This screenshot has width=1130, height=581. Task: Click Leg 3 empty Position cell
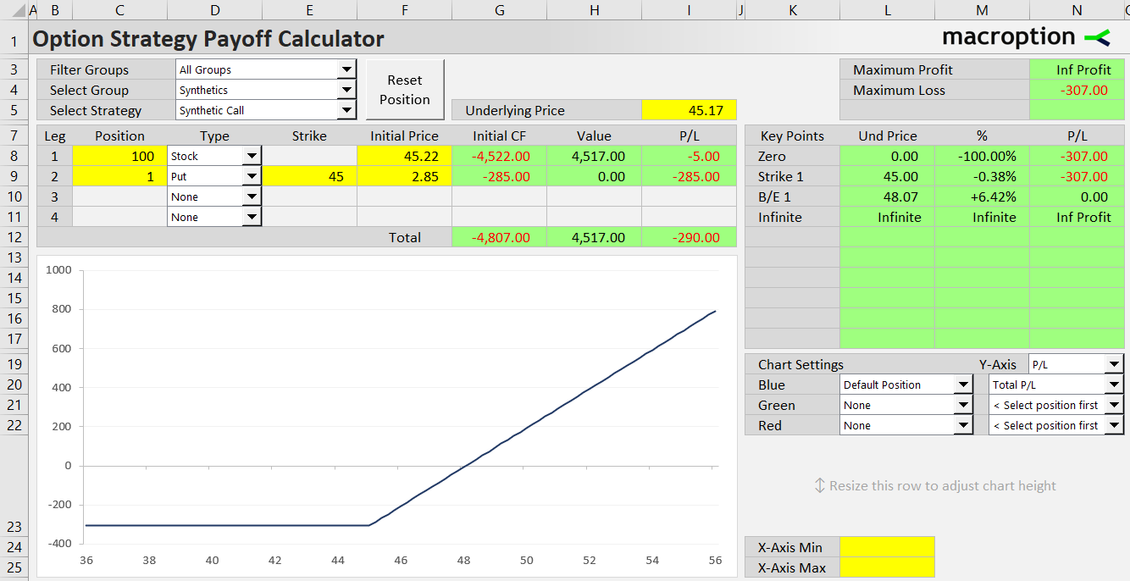point(119,196)
